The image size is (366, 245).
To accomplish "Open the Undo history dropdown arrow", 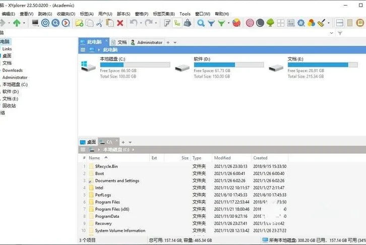I will pyautogui.click(x=141, y=23).
